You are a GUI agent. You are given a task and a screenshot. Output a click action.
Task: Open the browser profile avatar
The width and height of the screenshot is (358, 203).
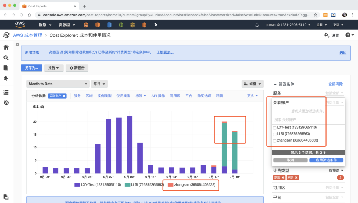pos(344,15)
